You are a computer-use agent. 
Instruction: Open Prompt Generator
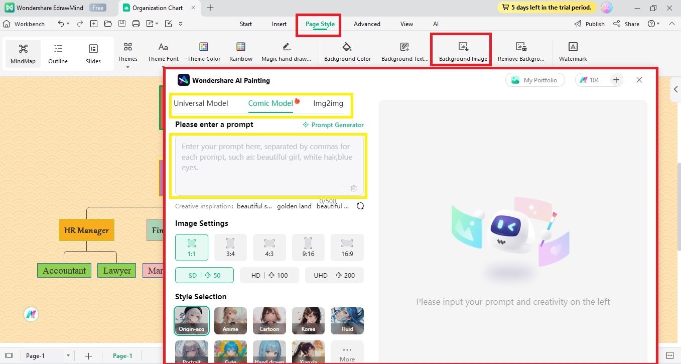(x=333, y=125)
